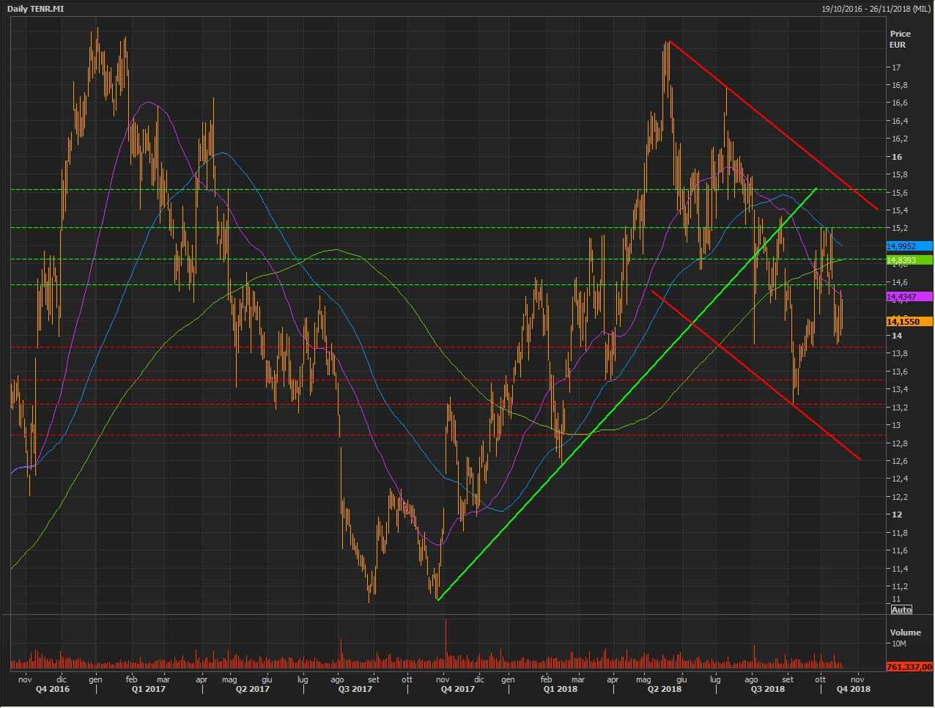Click the 17 price level on axis
The height and width of the screenshot is (708, 935).
coord(895,67)
